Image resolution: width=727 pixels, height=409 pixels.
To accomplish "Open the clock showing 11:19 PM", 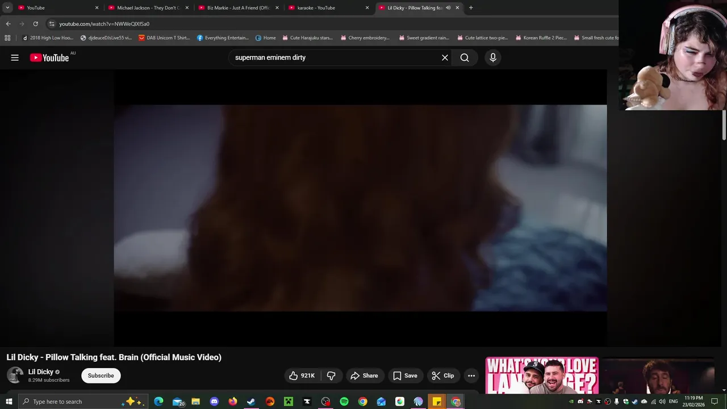I will [693, 402].
